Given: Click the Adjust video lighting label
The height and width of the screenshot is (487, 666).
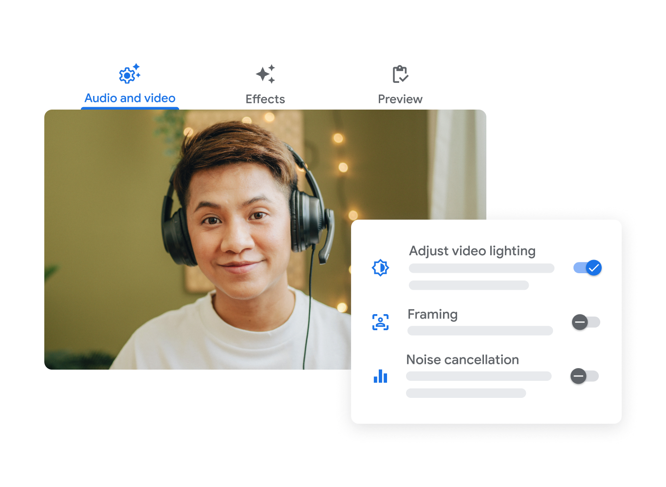Looking at the screenshot, I should pos(471,251).
